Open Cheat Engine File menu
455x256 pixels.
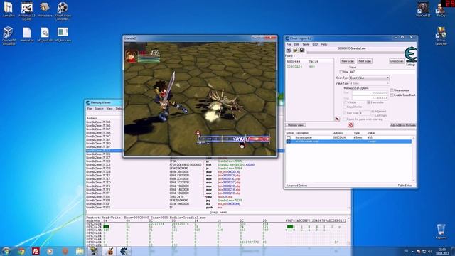(289, 44)
